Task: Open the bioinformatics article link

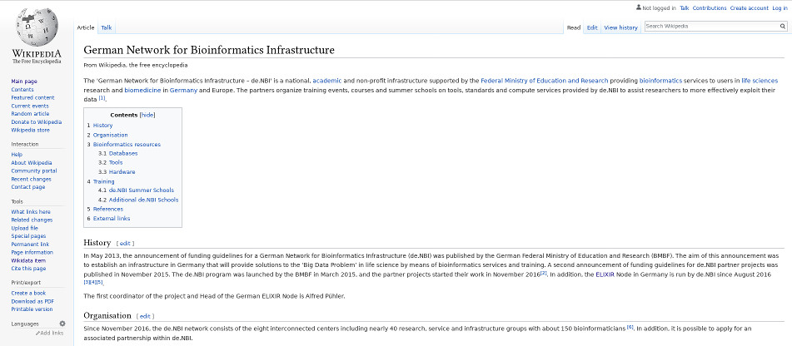Action: (660, 81)
